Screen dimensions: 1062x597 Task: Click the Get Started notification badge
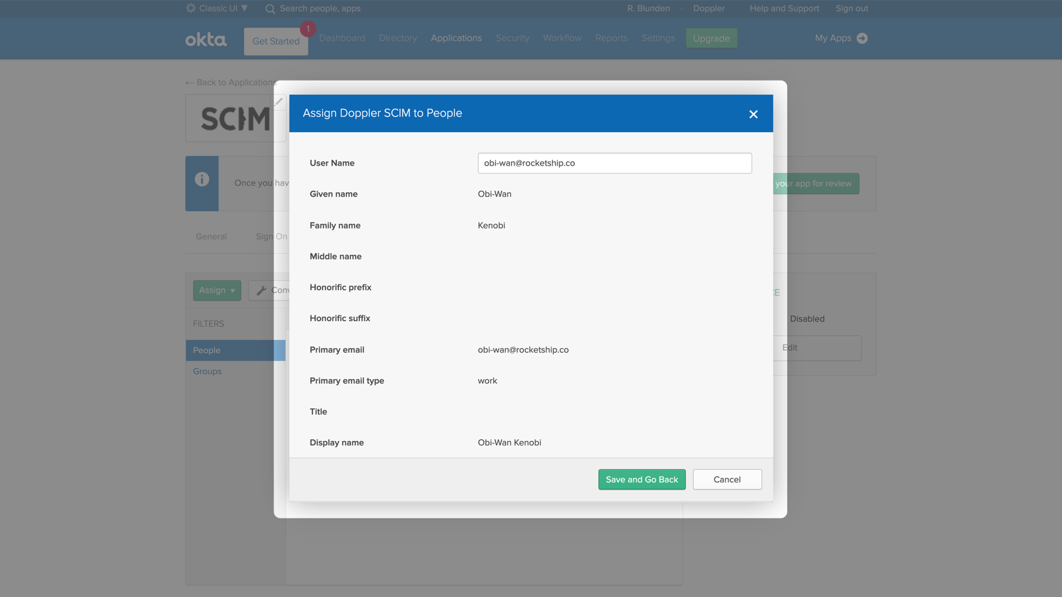click(x=308, y=29)
